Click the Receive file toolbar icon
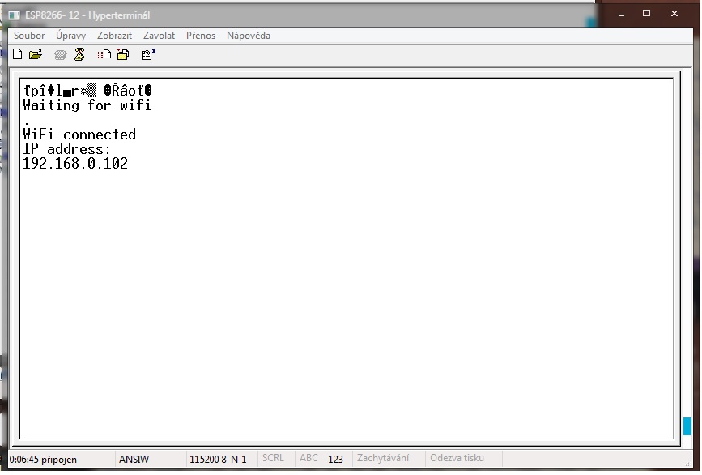702x475 pixels. (x=122, y=55)
